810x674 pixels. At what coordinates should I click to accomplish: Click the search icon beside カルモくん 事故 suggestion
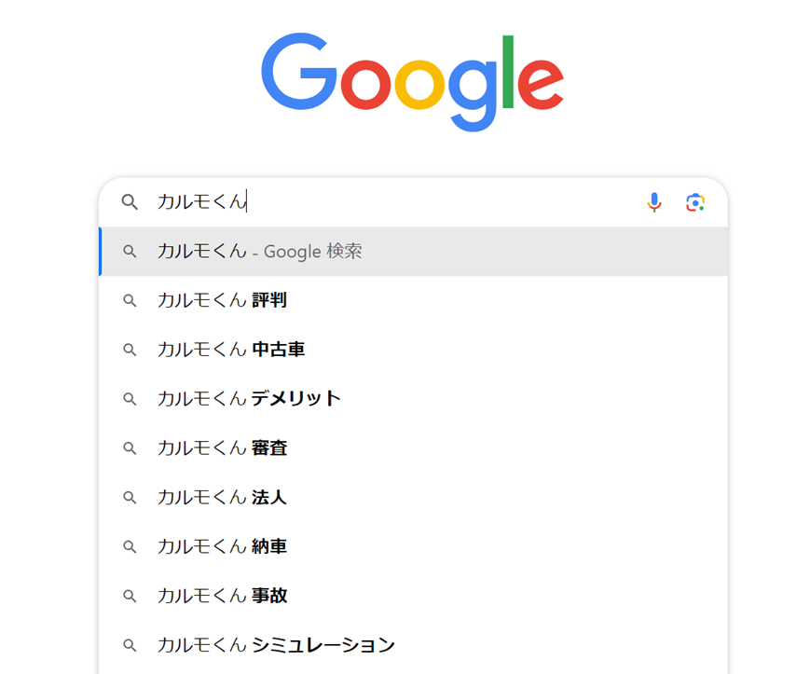[x=130, y=595]
